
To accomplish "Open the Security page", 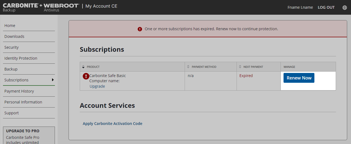I will tap(11, 47).
